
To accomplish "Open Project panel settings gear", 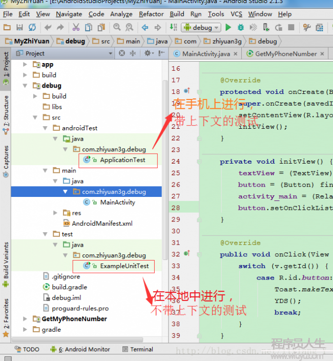I will [149, 53].
